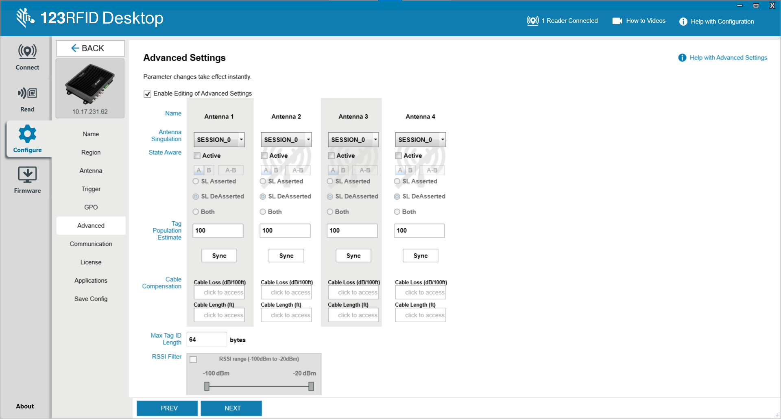Click the BACK button
This screenshot has height=419, width=781.
click(x=90, y=48)
